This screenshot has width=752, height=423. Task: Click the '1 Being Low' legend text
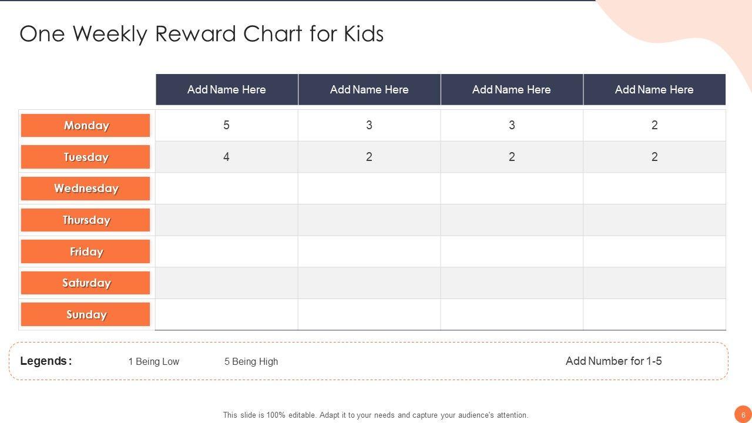153,362
